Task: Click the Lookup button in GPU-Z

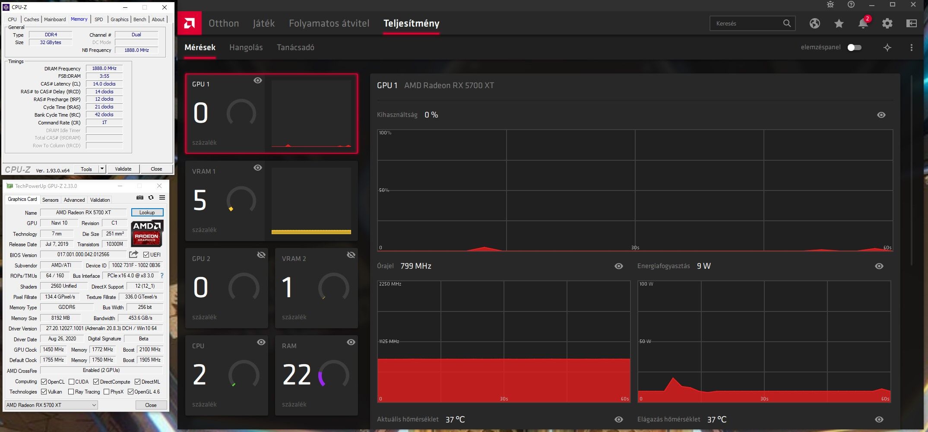Action: 147,213
